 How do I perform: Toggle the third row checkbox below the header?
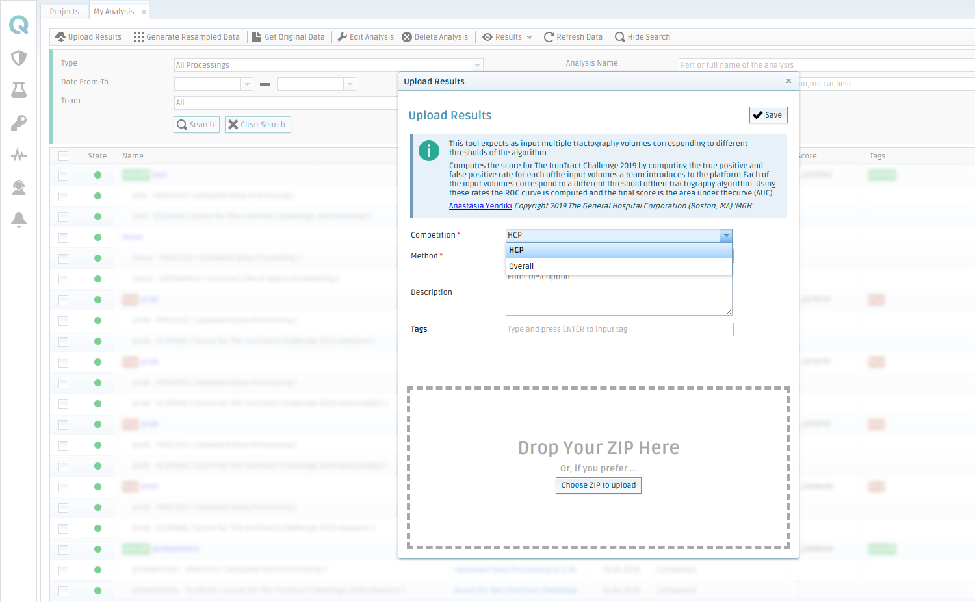point(63,217)
